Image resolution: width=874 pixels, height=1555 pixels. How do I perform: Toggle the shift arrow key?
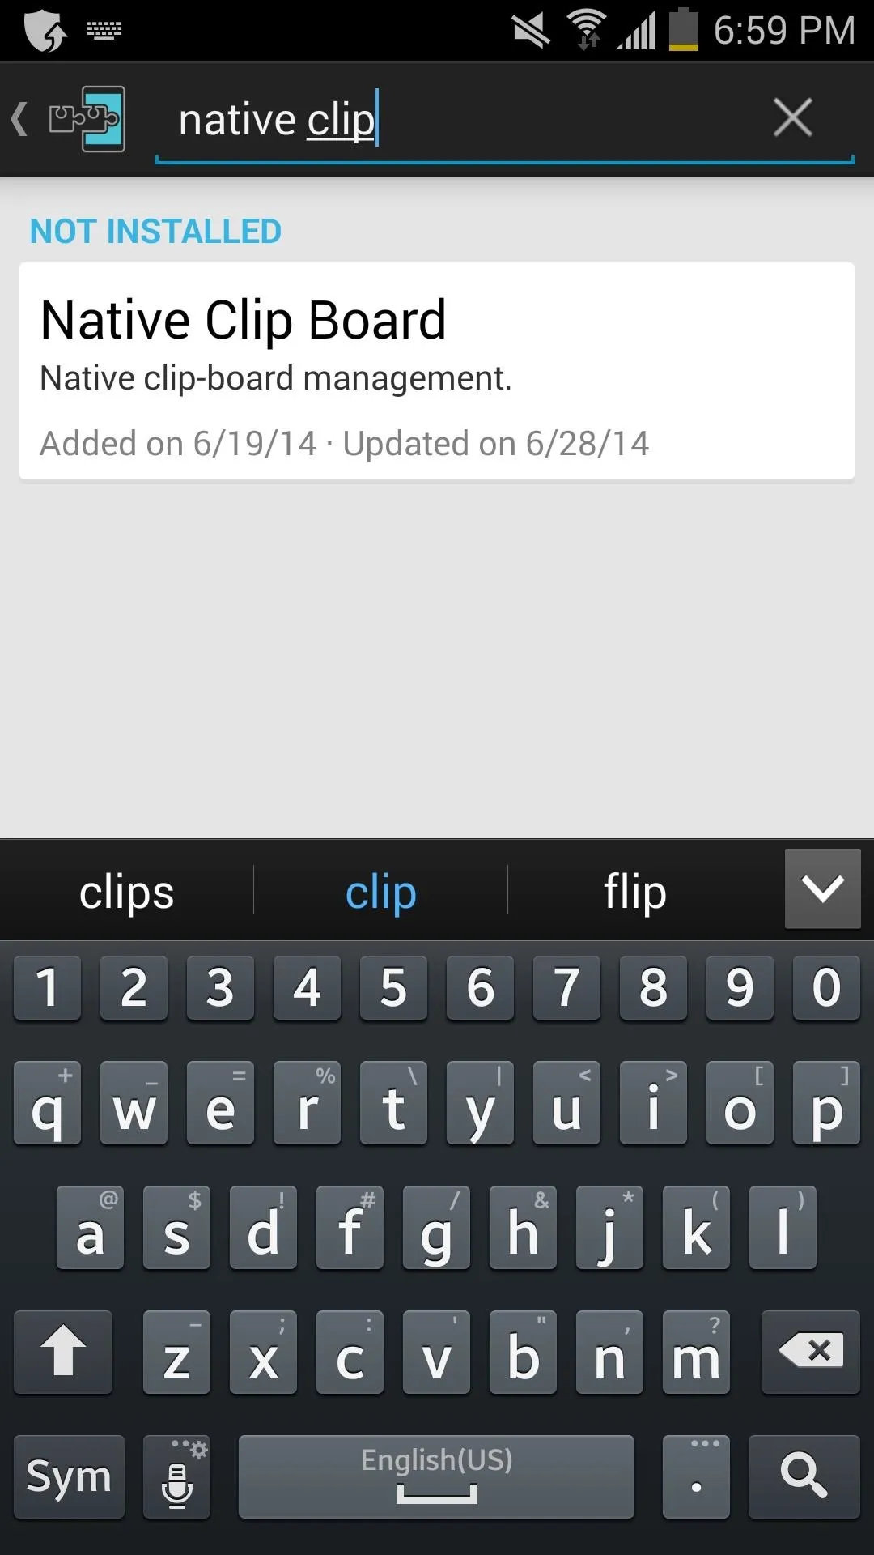63,1351
